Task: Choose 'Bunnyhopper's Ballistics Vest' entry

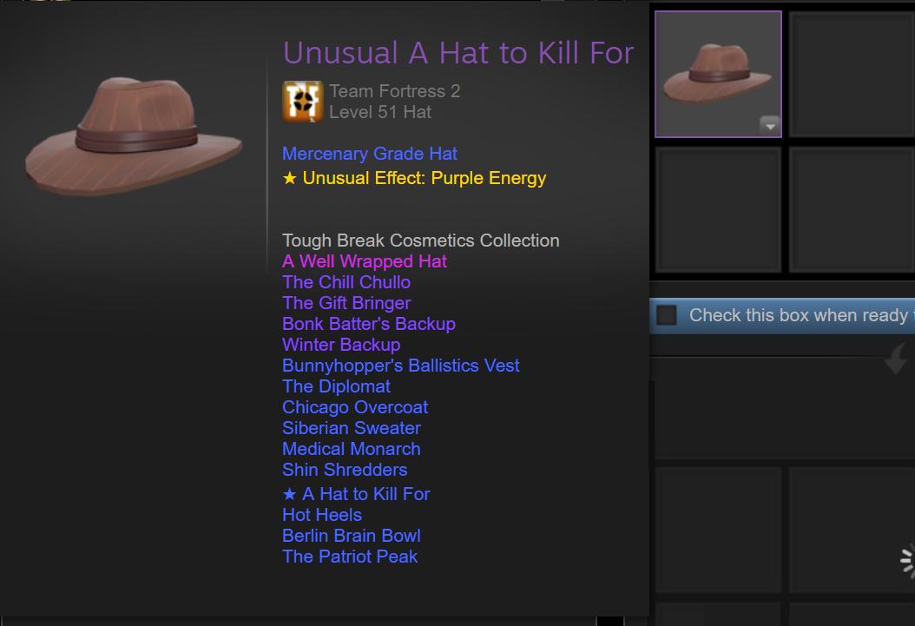Action: 400,366
